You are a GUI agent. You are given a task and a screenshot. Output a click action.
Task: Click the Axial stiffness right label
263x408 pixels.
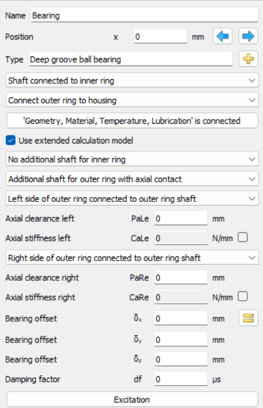coord(40,297)
